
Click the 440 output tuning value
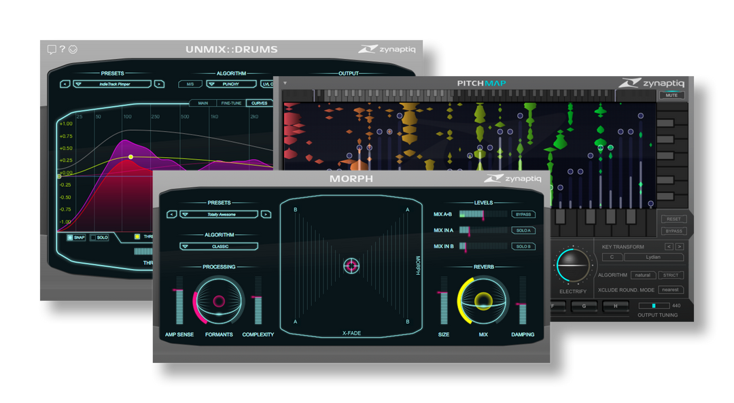676,306
